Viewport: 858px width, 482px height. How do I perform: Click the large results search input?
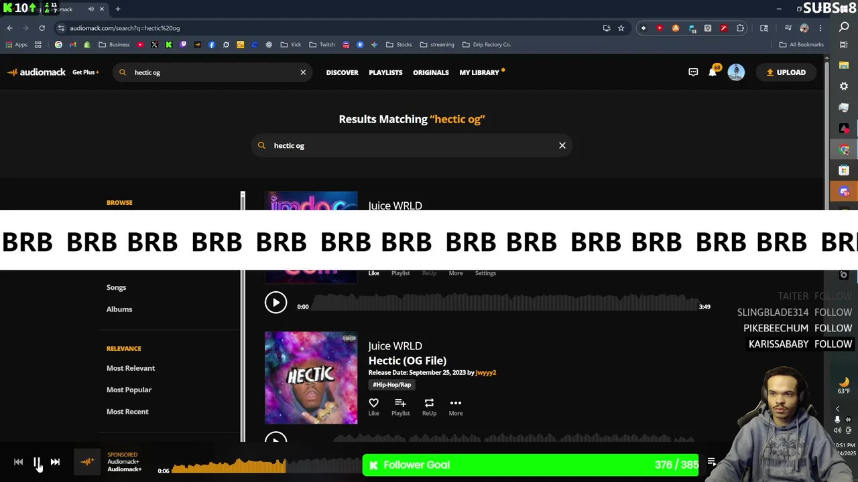tap(412, 145)
